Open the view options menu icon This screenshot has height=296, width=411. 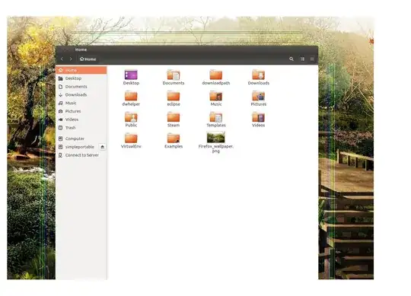click(x=312, y=59)
